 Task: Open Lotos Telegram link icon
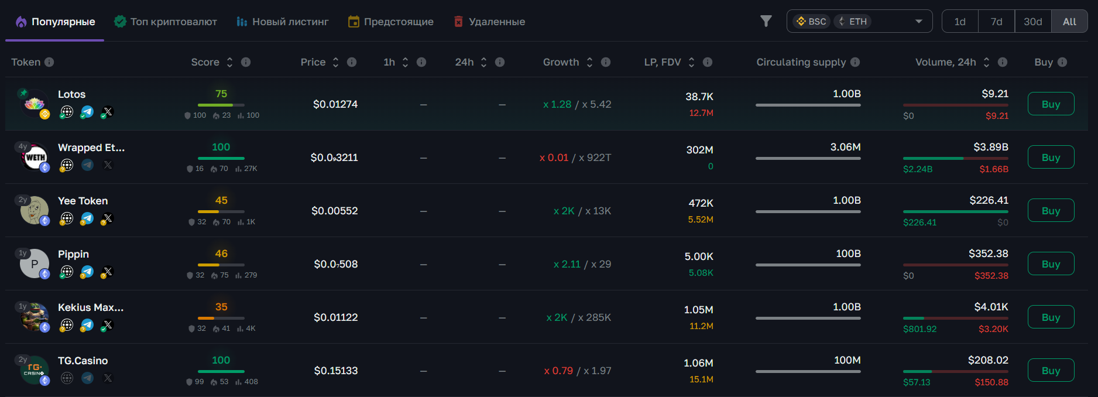pyautogui.click(x=87, y=112)
